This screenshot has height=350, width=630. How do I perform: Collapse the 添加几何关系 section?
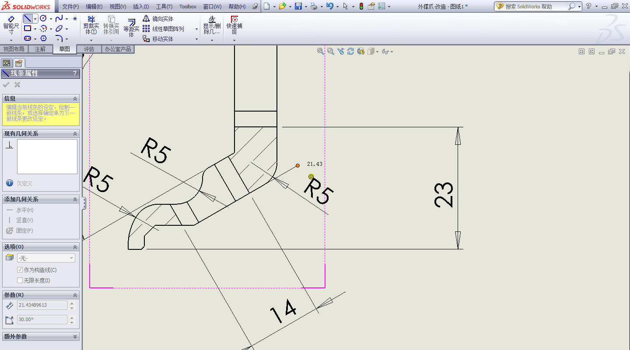coord(75,199)
